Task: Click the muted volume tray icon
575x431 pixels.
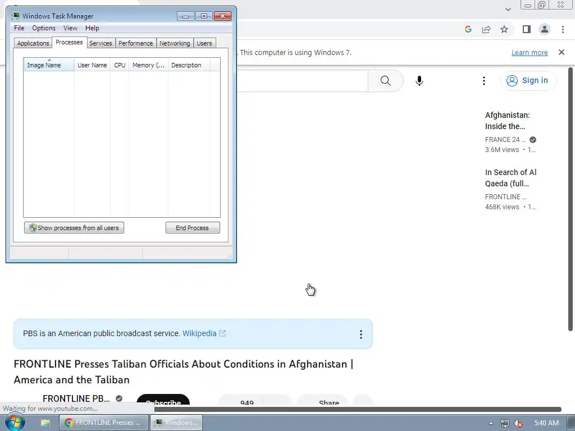Action: pos(518,423)
